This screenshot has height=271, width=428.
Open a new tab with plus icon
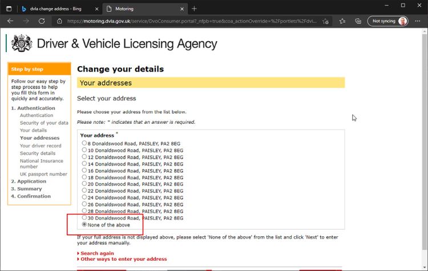194,9
